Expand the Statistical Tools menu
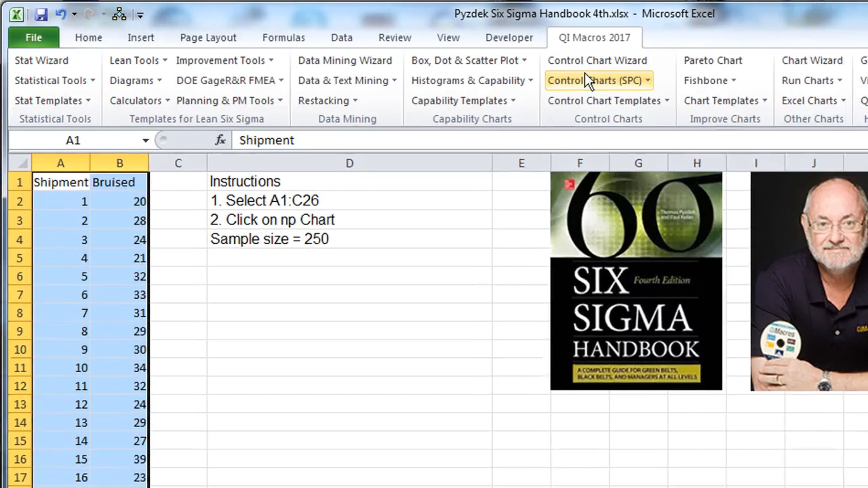The height and width of the screenshot is (488, 868). pos(55,80)
